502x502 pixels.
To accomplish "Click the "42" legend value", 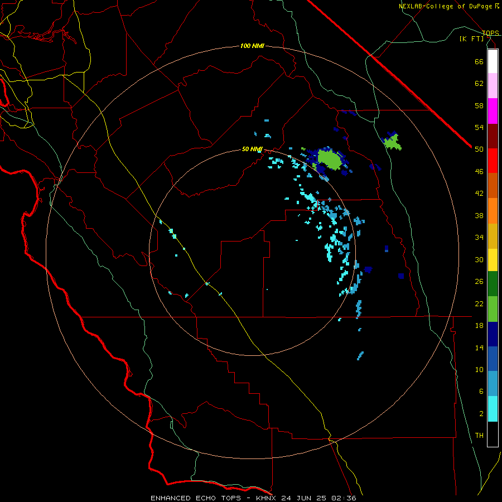I will [479, 194].
